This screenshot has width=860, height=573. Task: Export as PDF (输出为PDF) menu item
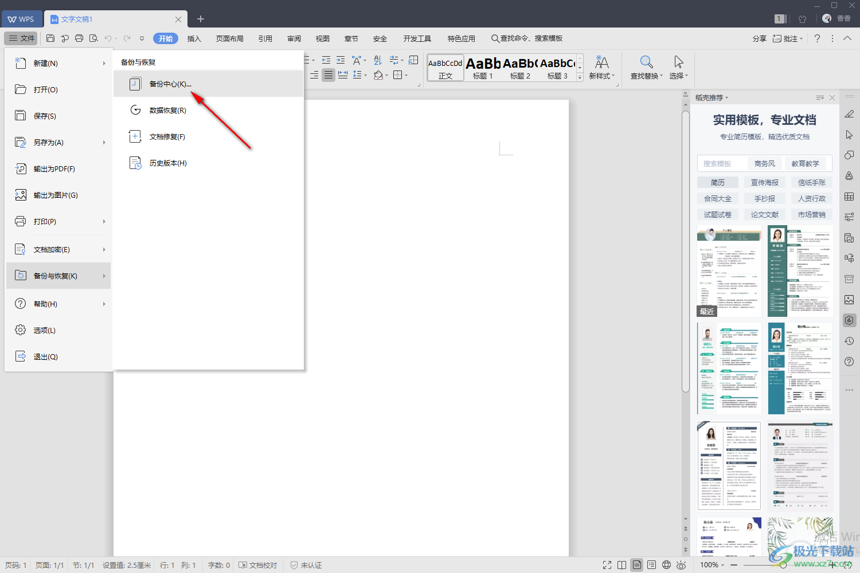[x=58, y=168]
